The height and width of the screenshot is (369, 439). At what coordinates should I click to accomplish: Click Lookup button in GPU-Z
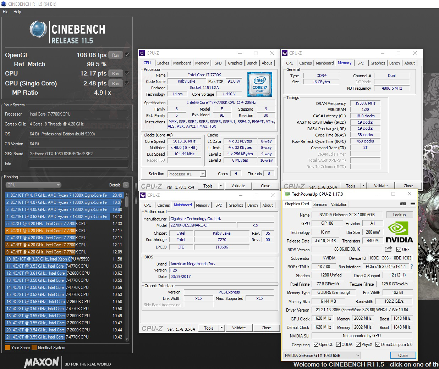(399, 215)
